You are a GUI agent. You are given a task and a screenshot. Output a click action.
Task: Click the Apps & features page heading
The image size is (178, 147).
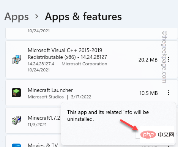83,17
